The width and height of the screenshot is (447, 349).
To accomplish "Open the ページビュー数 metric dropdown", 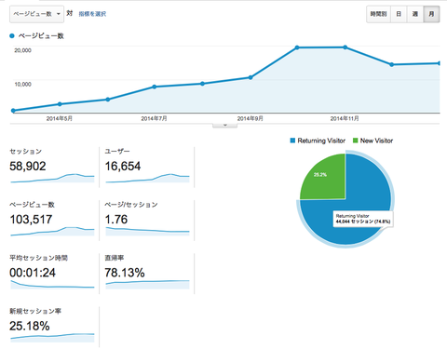I will [x=36, y=14].
